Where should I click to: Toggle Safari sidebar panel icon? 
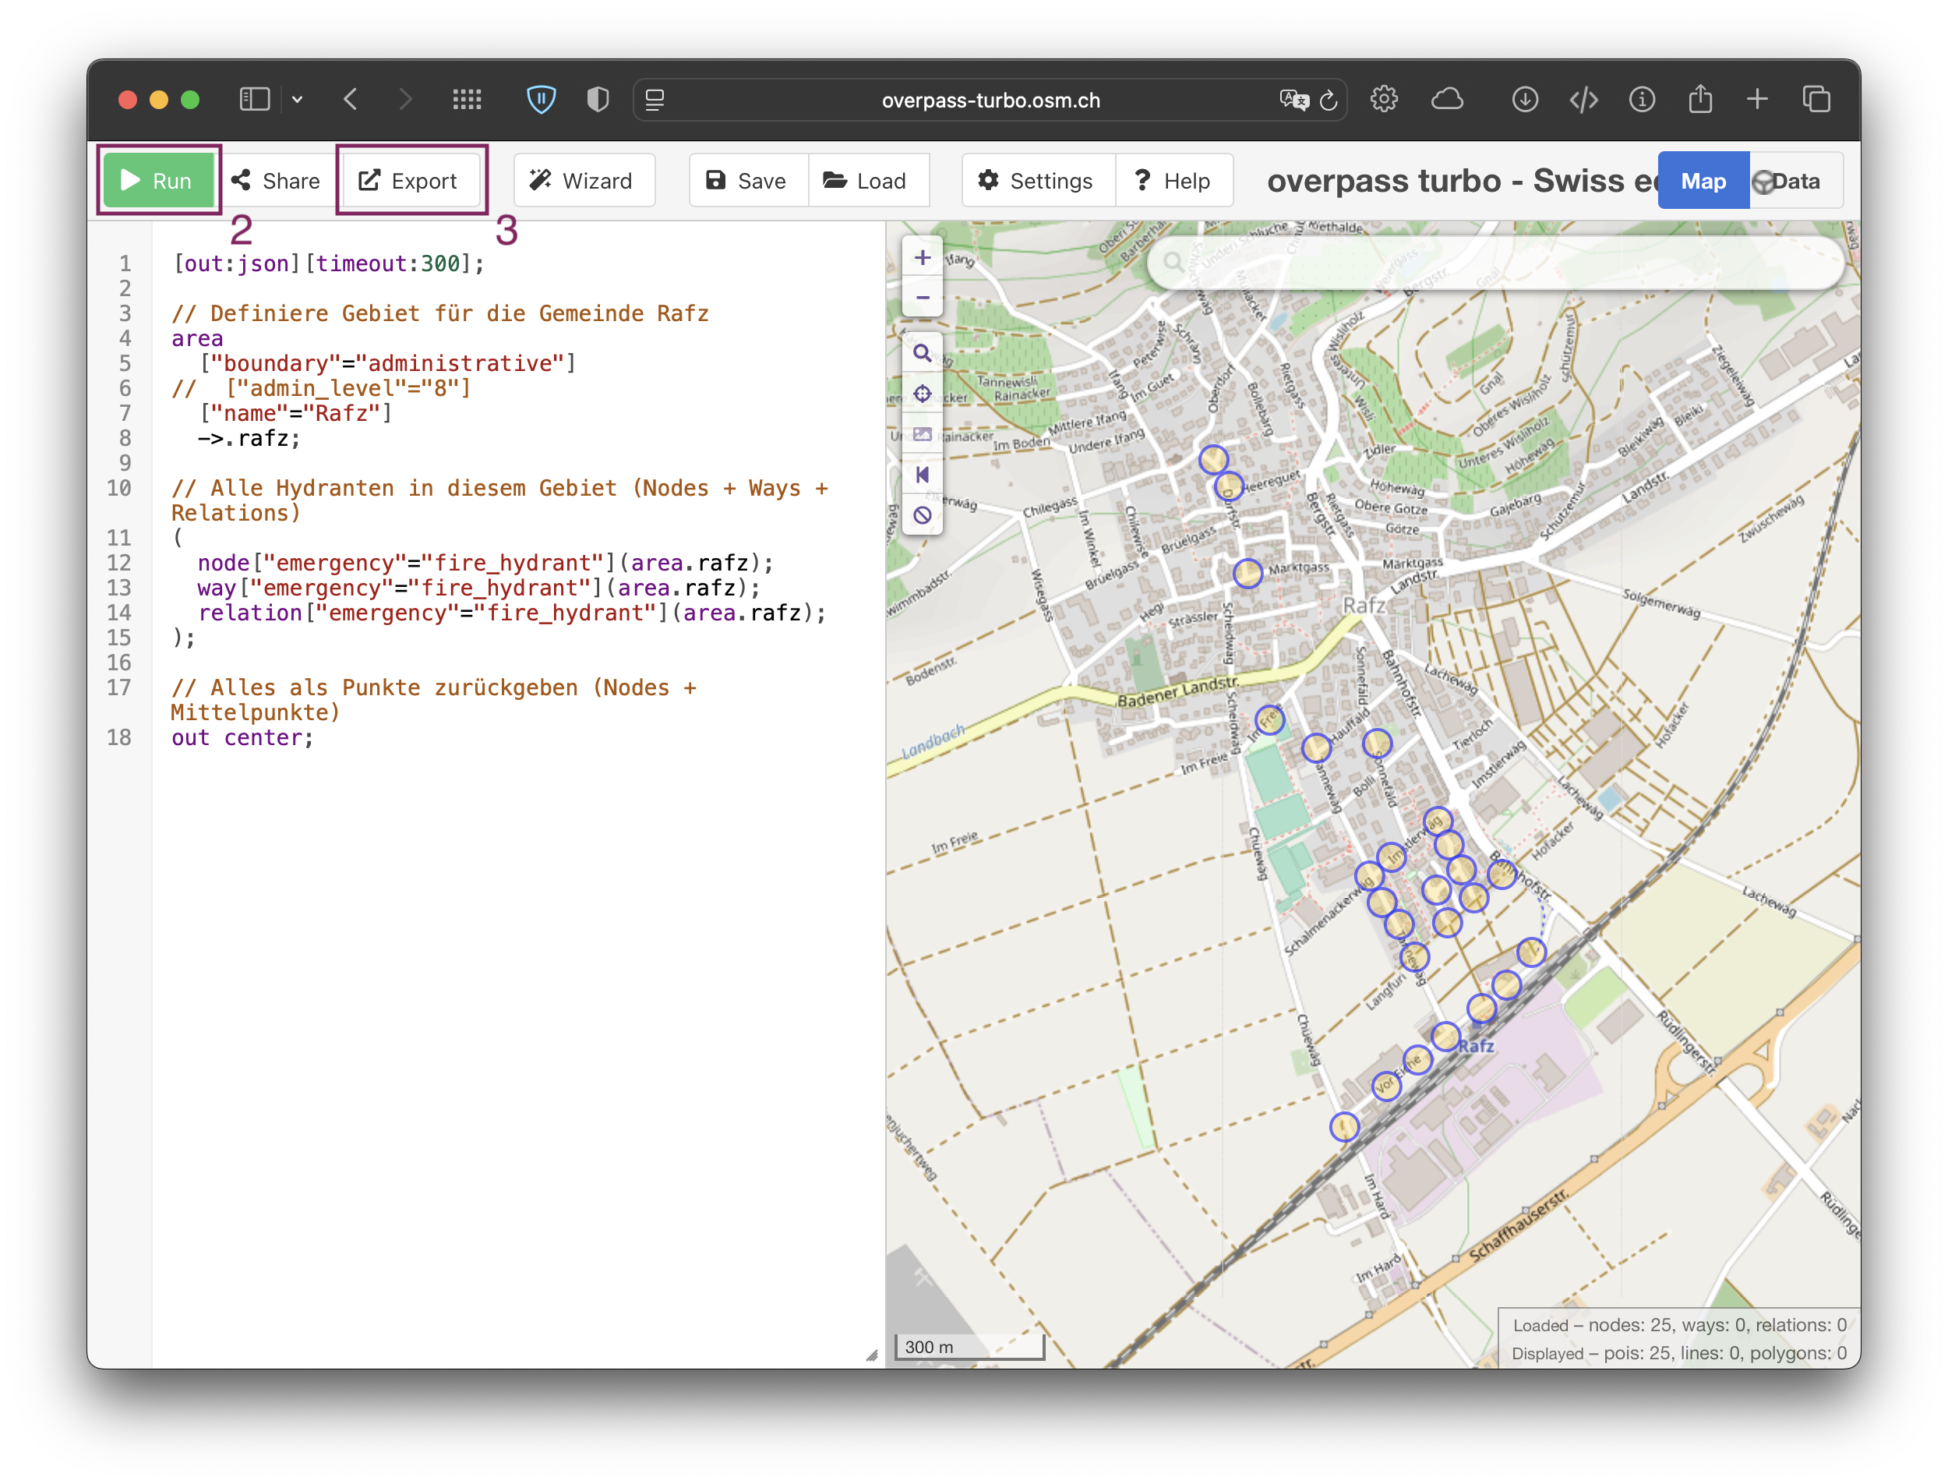pyautogui.click(x=254, y=100)
